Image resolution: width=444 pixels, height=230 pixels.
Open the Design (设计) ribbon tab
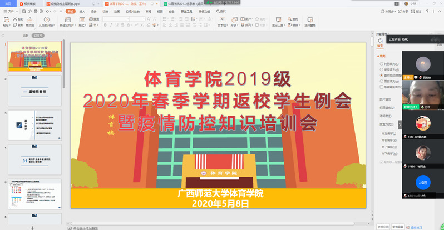click(93, 11)
